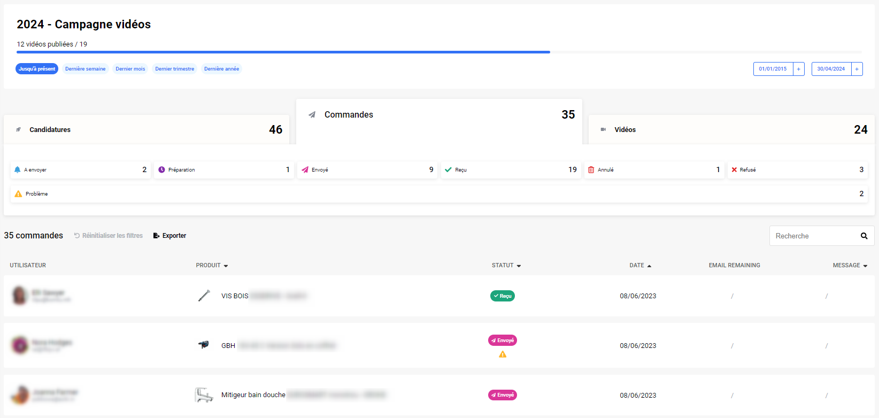Screen dimensions: 879x418
Task: Click the search magnifier icon
Action: 863,236
